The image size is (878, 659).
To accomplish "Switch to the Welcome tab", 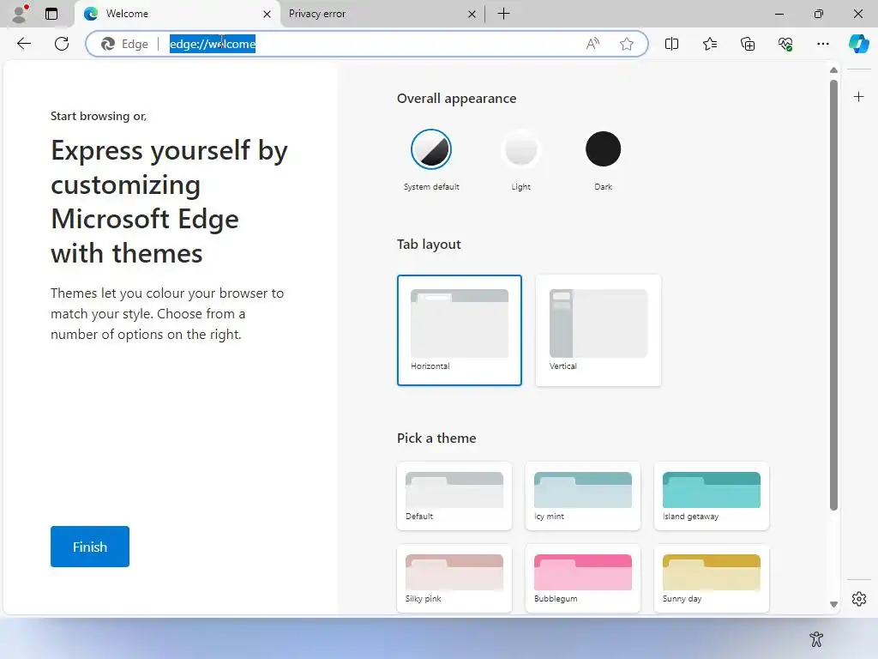I will (x=177, y=14).
